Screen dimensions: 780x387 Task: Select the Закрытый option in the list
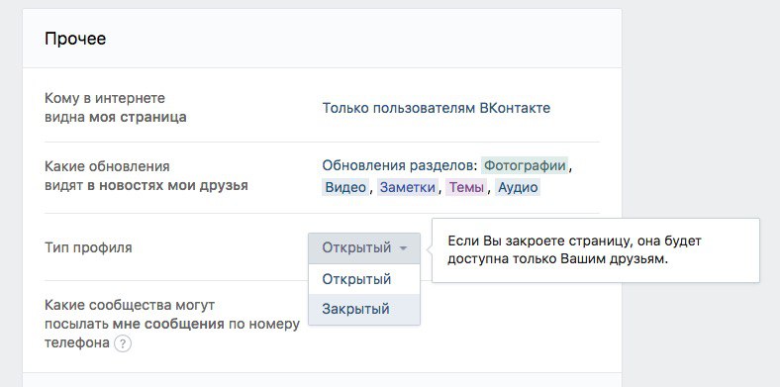(364, 309)
